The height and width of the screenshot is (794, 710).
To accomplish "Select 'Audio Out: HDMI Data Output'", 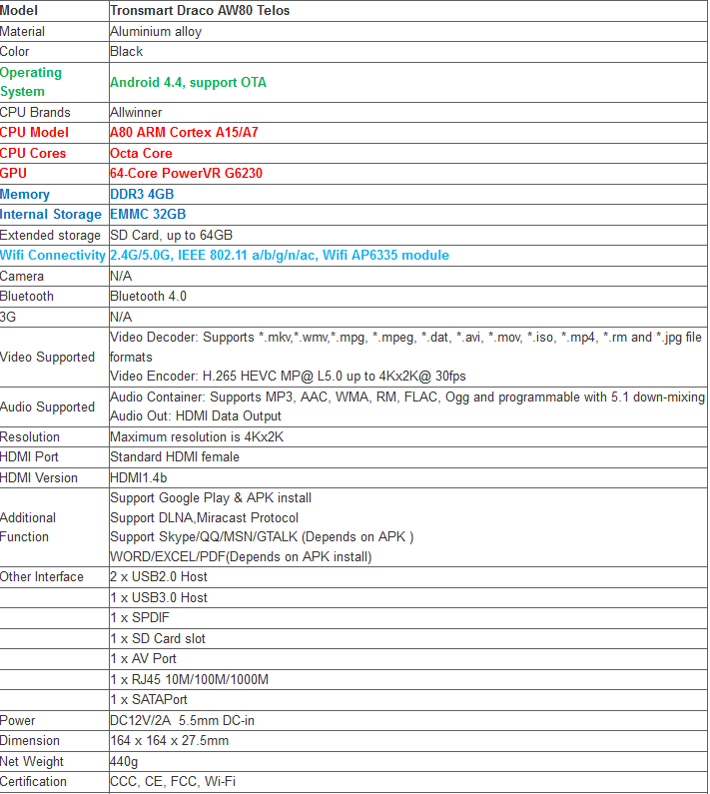I will [196, 416].
